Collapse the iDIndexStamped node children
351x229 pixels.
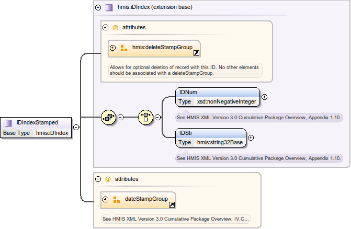[76, 127]
